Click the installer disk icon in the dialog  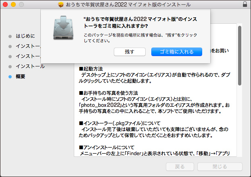64,28
